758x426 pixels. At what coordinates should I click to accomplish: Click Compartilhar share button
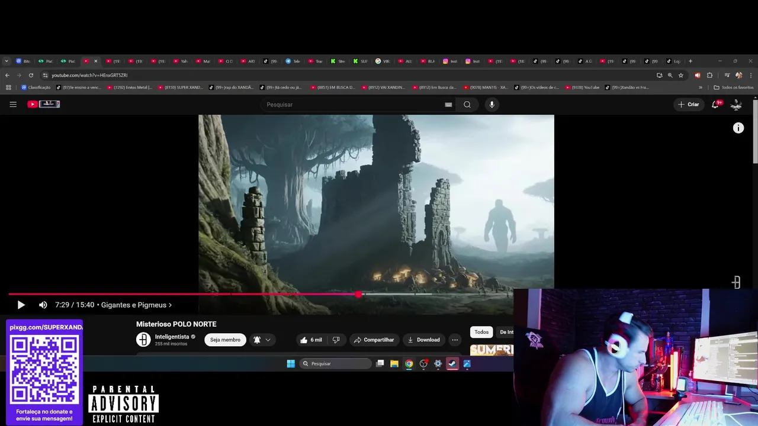tap(374, 340)
